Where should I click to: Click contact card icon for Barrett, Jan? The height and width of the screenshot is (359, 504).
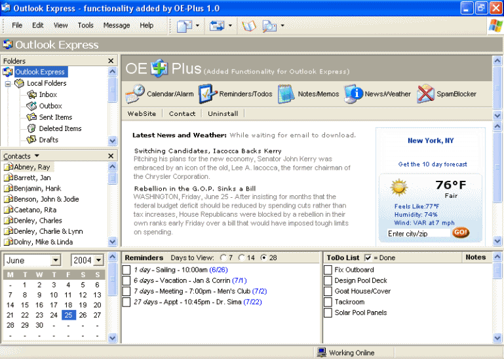pyautogui.click(x=8, y=178)
